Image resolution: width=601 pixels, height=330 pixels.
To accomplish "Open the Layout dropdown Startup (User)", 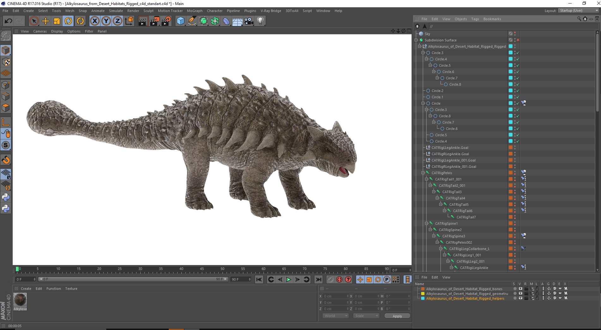I will (579, 10).
